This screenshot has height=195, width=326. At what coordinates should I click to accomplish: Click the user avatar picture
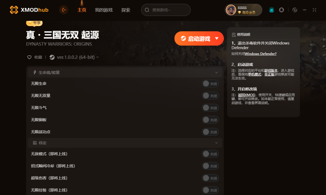231,10
